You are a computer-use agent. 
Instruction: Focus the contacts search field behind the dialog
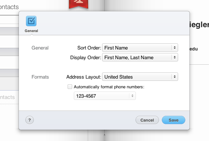coord(9,19)
